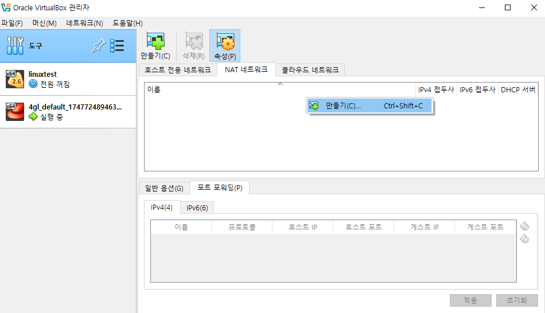Select the IPv6(6) sub-tab
The image size is (545, 313).
(x=197, y=208)
